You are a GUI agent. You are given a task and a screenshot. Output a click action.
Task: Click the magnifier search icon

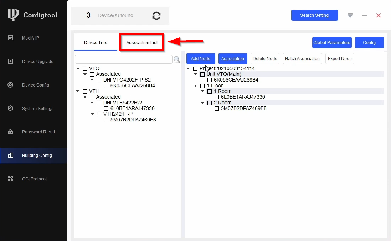coord(177,59)
